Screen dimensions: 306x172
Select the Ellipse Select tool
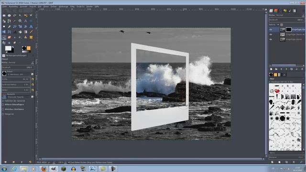pos(9,15)
